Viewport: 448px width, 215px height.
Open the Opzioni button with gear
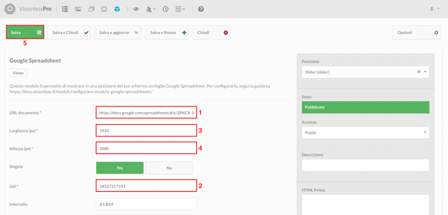point(416,32)
